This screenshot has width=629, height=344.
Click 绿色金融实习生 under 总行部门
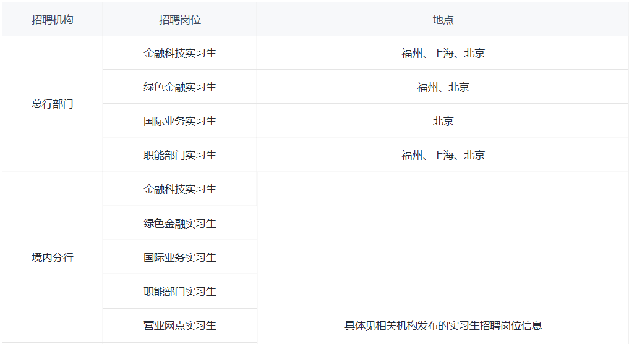(180, 87)
